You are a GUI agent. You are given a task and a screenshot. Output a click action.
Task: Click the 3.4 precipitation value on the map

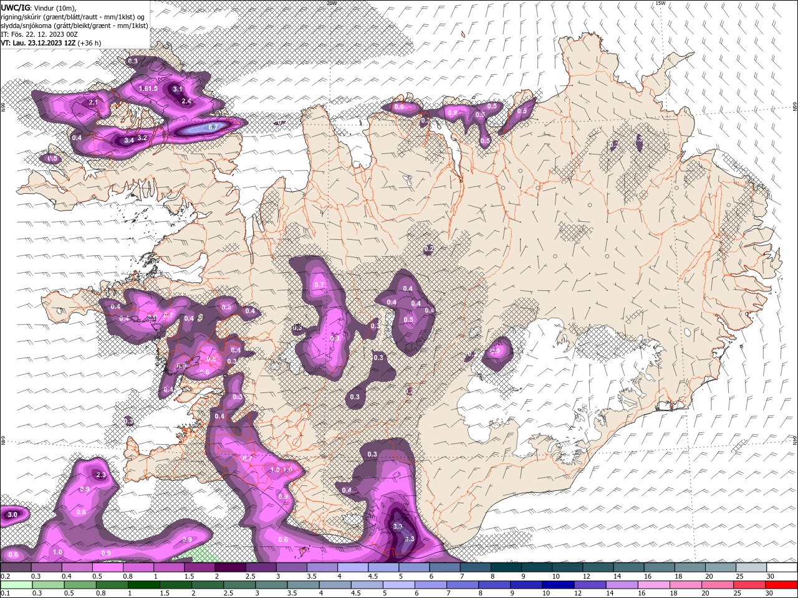pyautogui.click(x=129, y=141)
